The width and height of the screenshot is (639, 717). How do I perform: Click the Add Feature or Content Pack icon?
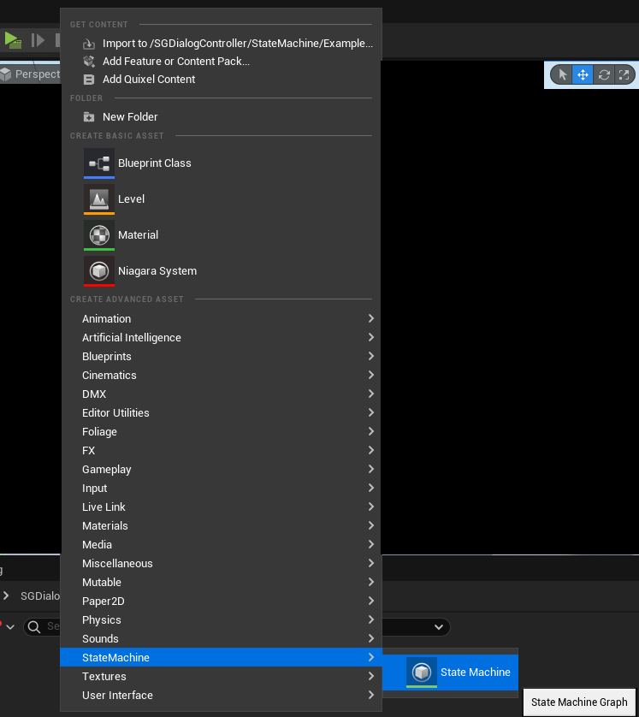89,62
